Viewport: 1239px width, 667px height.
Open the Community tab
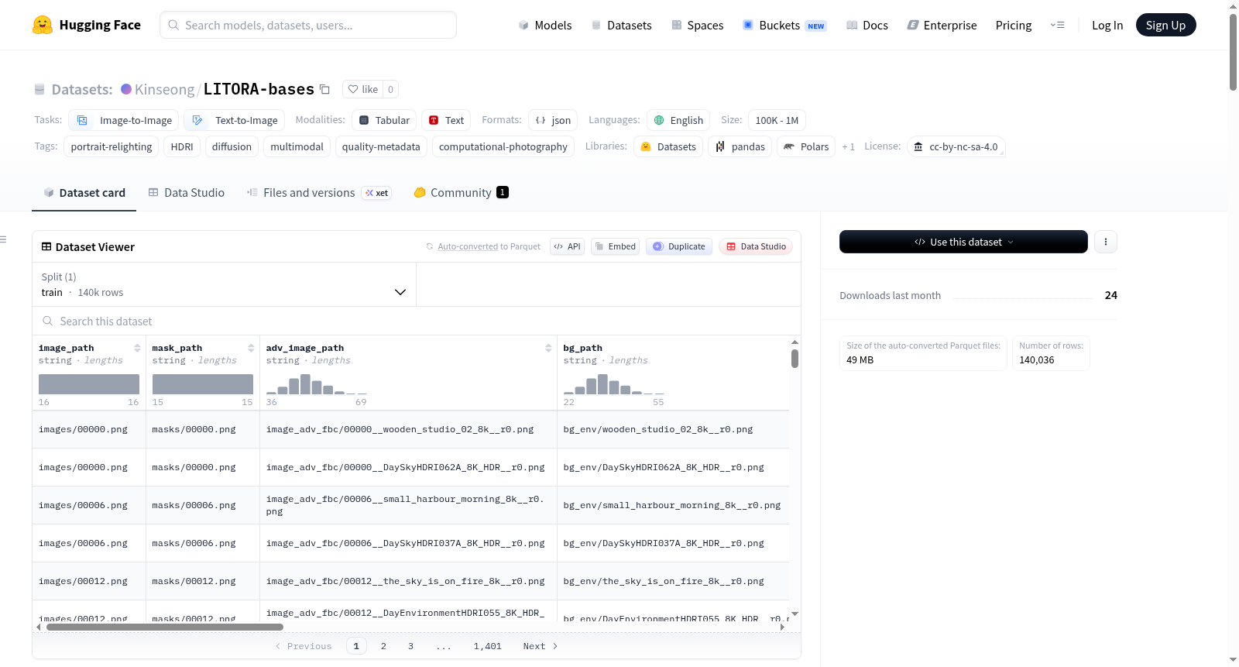tap(461, 193)
